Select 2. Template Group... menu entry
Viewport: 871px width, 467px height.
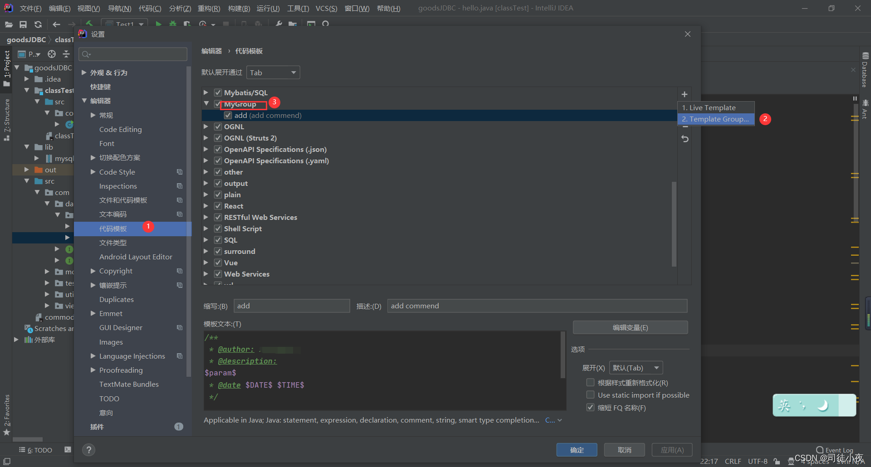point(716,119)
